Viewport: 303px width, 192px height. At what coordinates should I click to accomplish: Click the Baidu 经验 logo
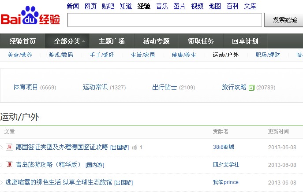[32, 17]
